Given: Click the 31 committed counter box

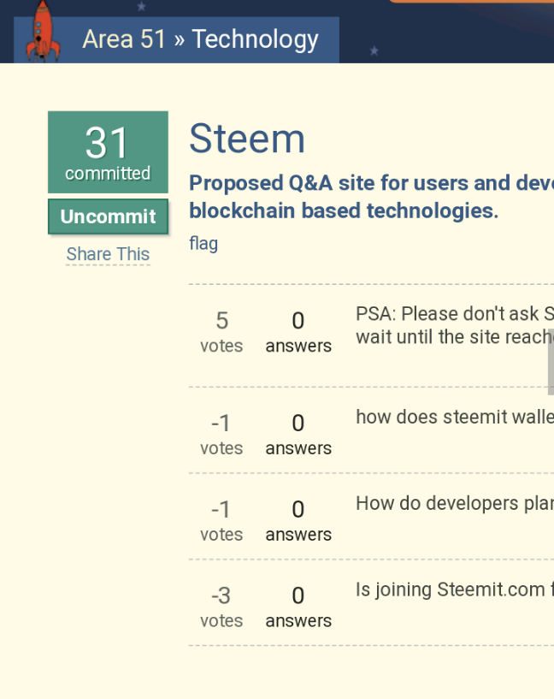Looking at the screenshot, I should tap(109, 152).
